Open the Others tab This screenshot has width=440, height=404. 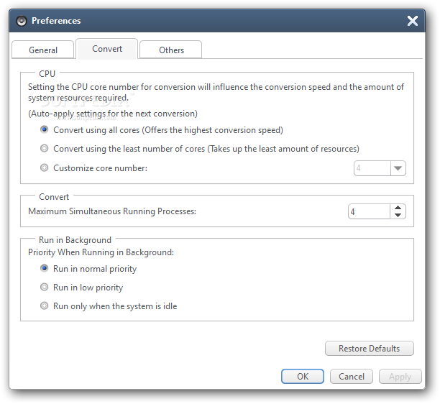click(x=171, y=50)
